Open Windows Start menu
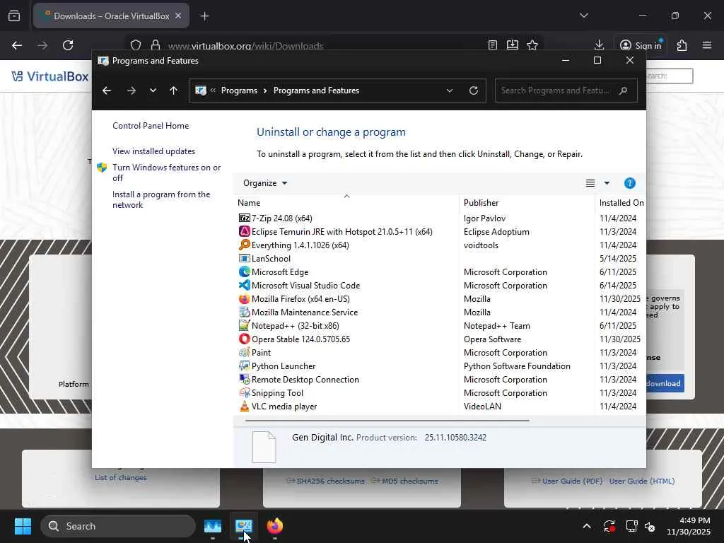This screenshot has width=724, height=543. point(23,526)
